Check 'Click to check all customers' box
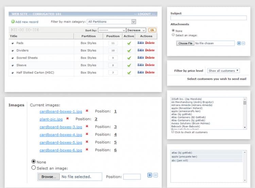255x188 pixels. coord(173,132)
